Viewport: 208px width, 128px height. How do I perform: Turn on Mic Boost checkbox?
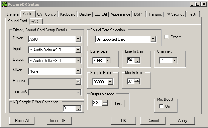(161, 106)
